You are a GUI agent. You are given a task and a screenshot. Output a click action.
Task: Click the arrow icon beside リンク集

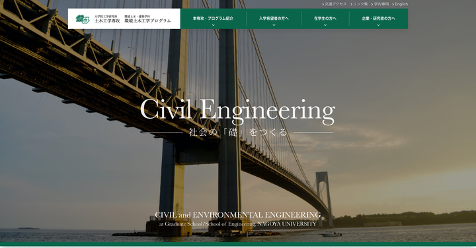(351, 5)
